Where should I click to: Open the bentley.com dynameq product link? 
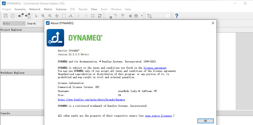(x=92, y=100)
